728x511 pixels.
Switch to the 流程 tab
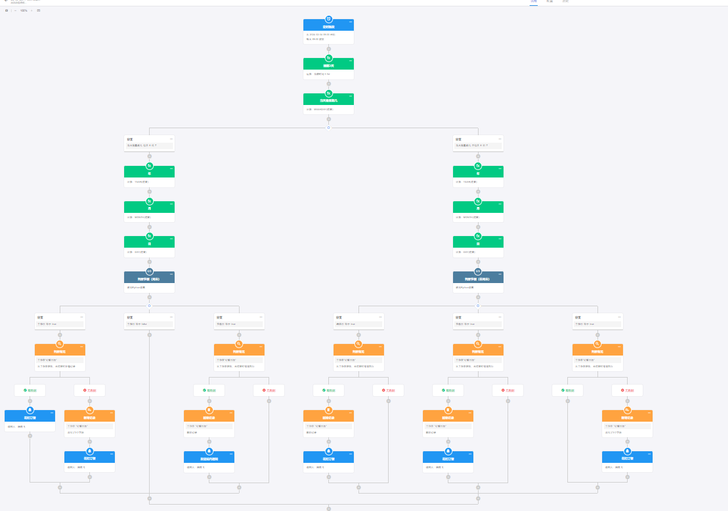coord(534,1)
